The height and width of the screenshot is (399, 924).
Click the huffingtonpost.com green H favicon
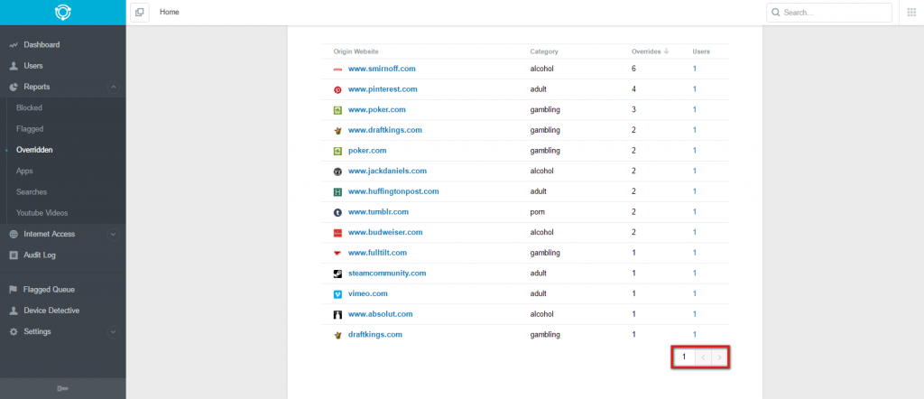point(337,191)
